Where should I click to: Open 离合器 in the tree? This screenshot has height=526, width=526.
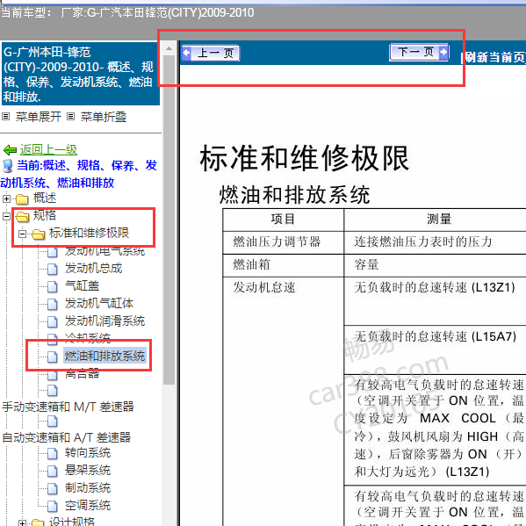(83, 374)
